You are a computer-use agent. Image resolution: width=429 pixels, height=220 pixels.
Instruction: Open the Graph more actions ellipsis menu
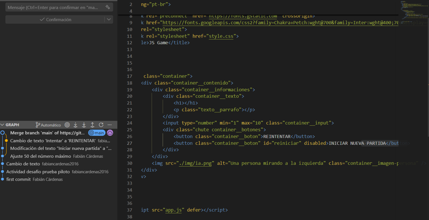coord(109,125)
